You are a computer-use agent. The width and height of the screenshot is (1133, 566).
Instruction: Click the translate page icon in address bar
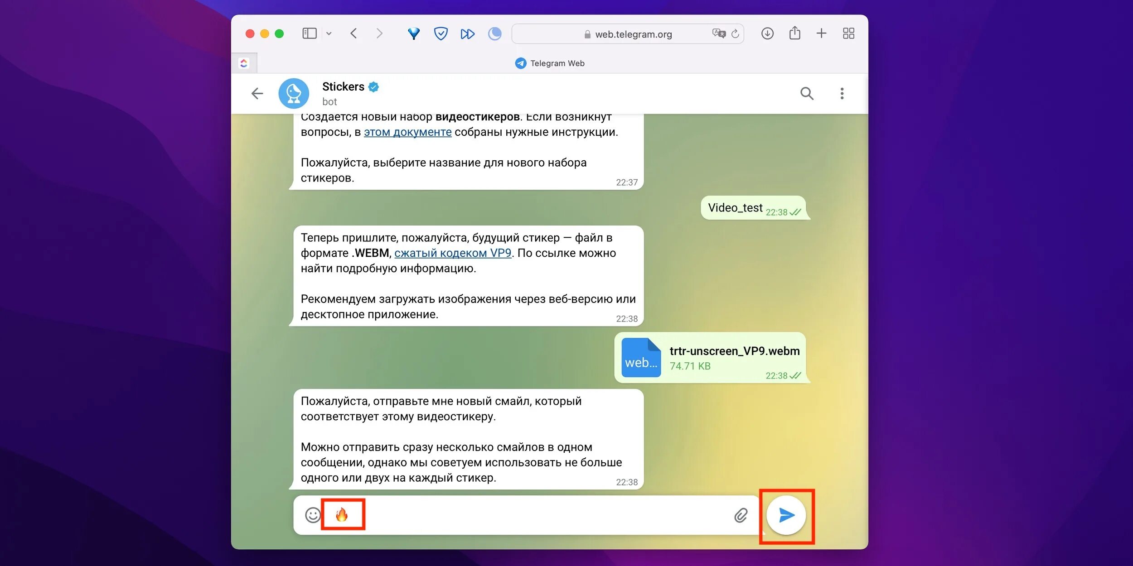click(718, 34)
